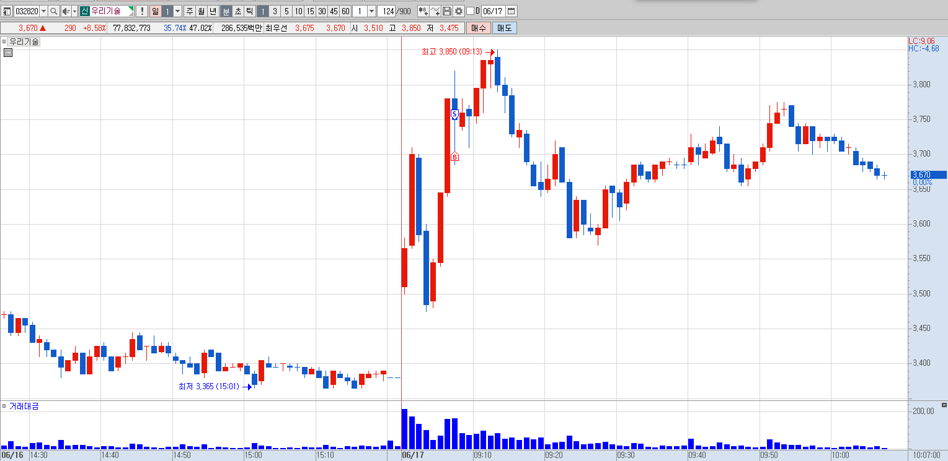Expand the stock code 032820 dropdown
948x461 pixels.
pyautogui.click(x=43, y=11)
